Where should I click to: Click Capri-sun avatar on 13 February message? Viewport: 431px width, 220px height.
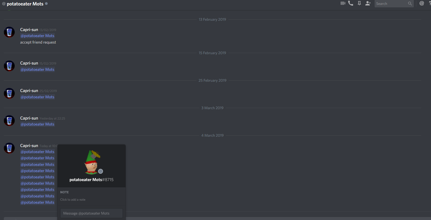(x=9, y=32)
